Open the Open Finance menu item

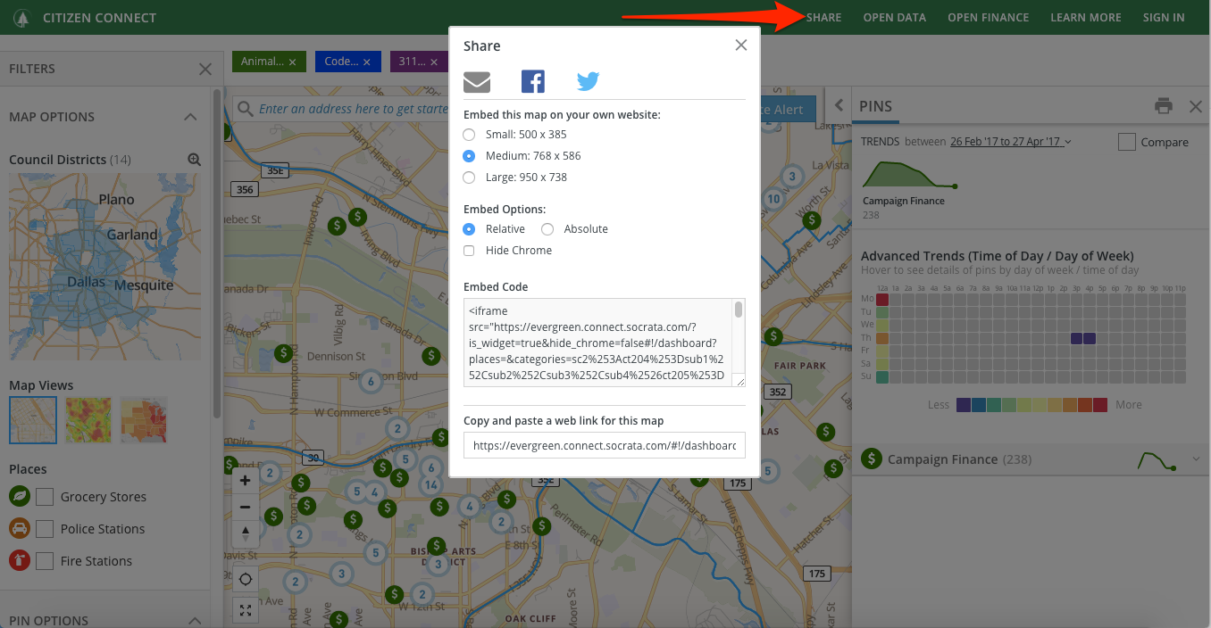989,17
